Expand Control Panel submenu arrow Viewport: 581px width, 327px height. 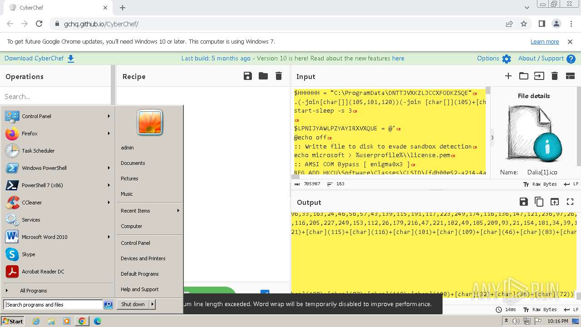(x=109, y=116)
